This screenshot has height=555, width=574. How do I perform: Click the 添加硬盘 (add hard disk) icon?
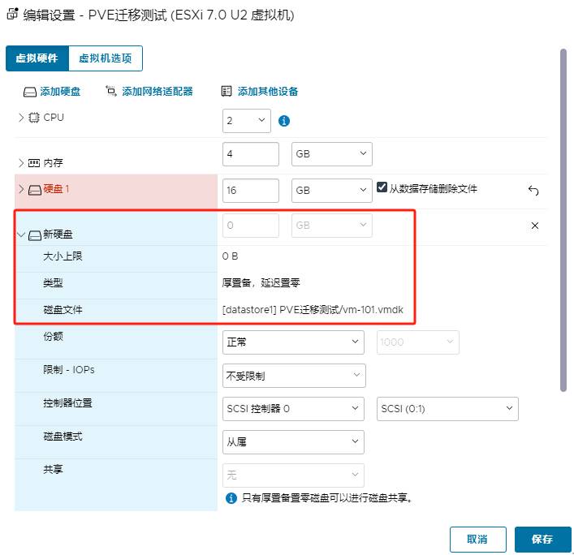[x=30, y=92]
